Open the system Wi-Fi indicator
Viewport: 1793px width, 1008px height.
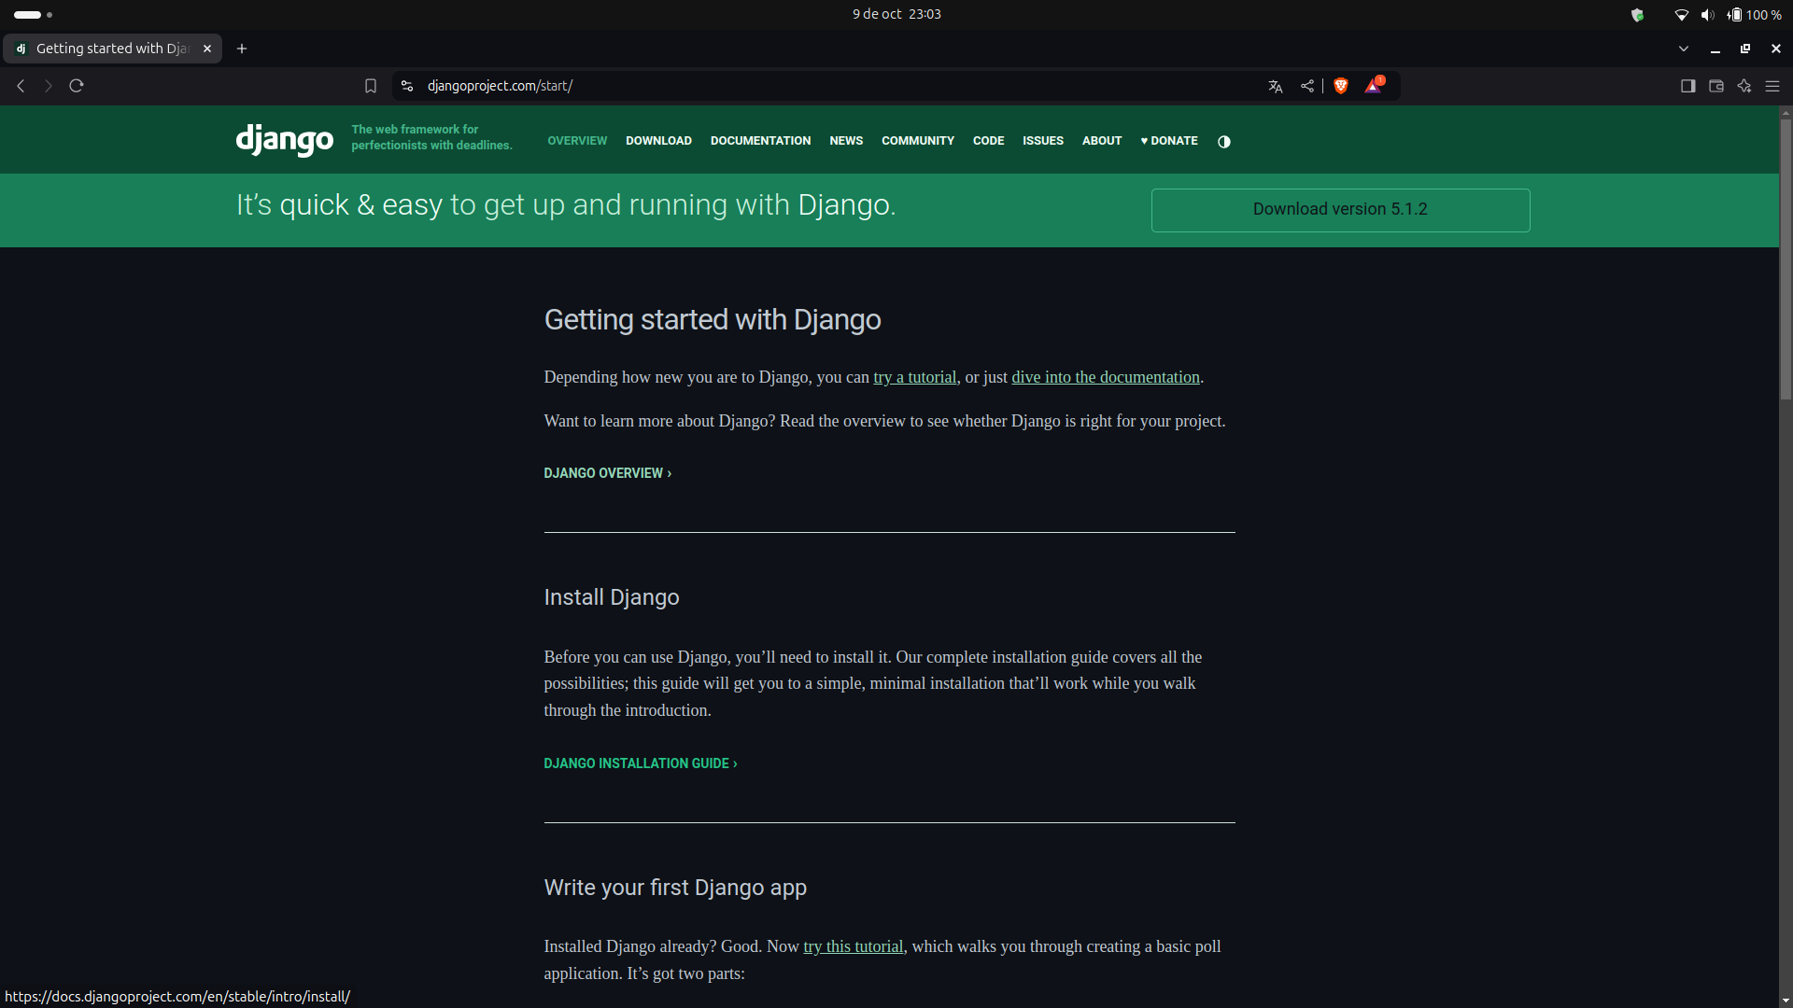tap(1682, 15)
